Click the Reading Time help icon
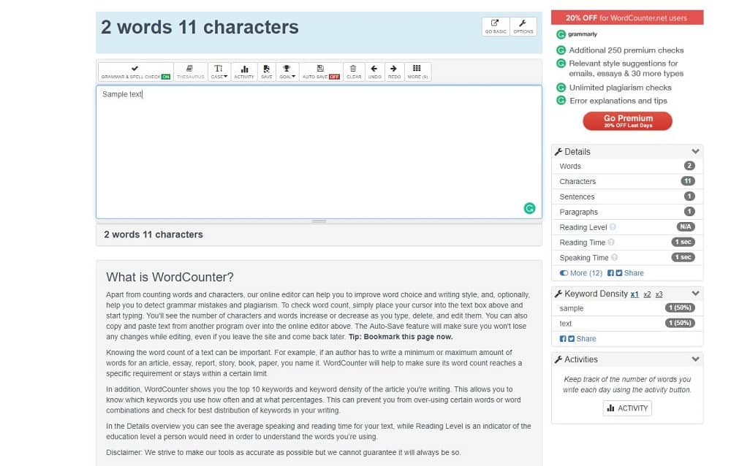Image resolution: width=731 pixels, height=466 pixels. [610, 242]
